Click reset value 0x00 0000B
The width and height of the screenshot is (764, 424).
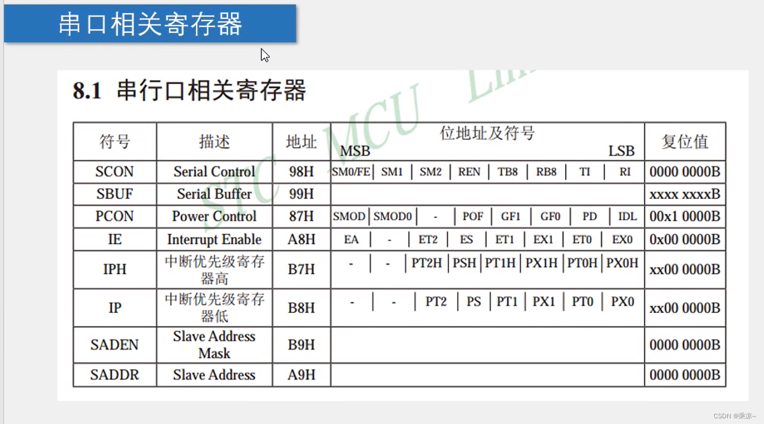click(x=685, y=240)
